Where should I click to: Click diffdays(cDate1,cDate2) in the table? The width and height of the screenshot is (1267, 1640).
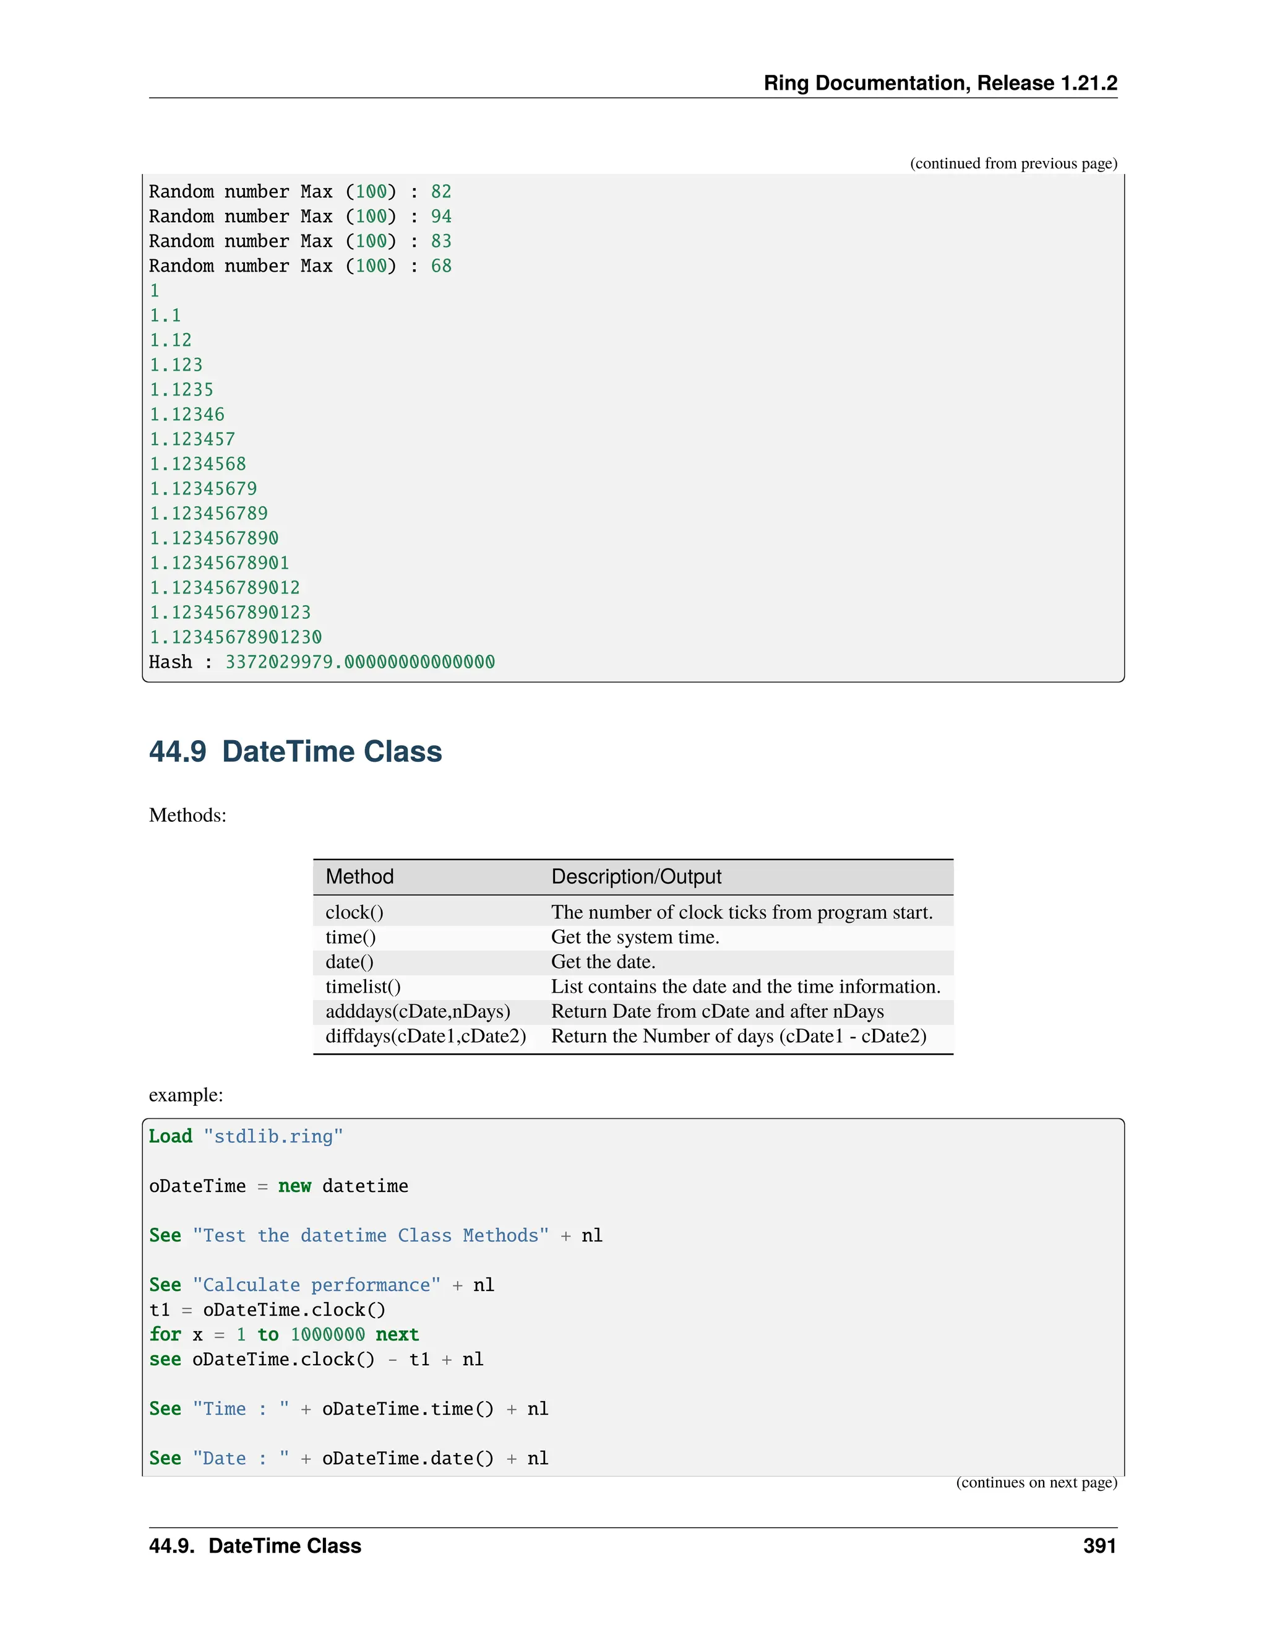tap(426, 1036)
